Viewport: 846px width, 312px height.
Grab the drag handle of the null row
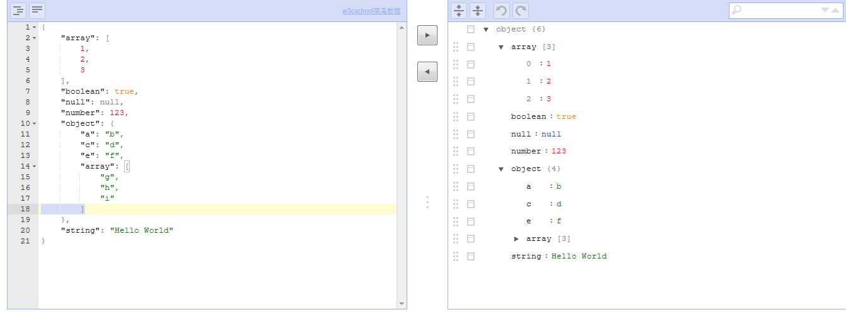click(456, 134)
